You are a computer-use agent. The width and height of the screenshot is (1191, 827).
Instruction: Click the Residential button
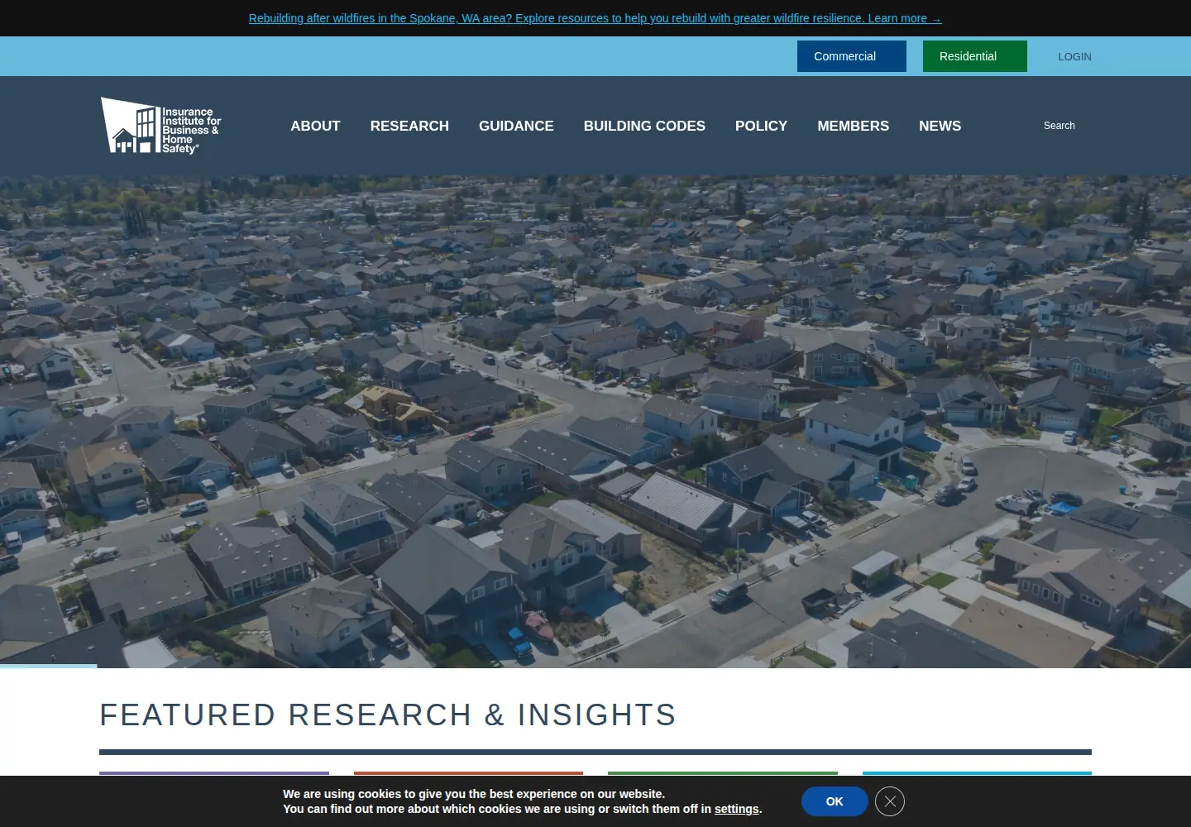(975, 56)
